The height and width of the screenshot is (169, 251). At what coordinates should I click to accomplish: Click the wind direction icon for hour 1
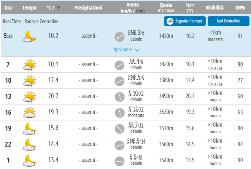120,161
